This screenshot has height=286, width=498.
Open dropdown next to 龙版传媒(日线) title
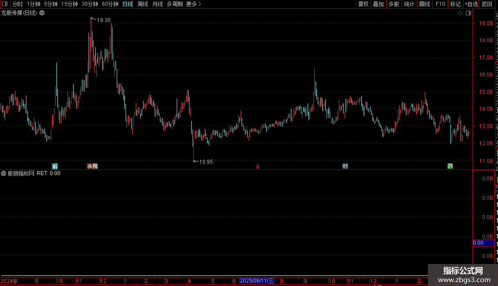click(42, 13)
